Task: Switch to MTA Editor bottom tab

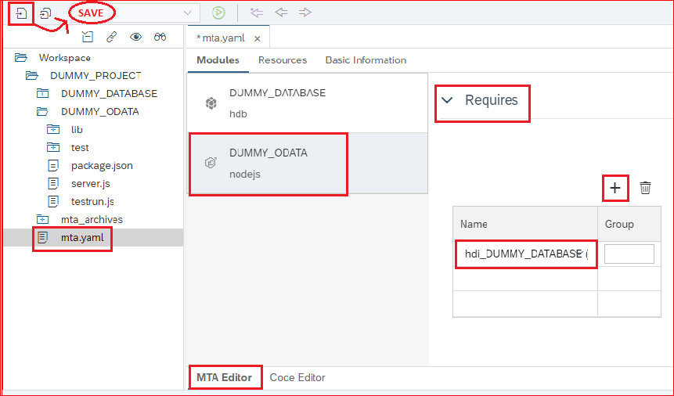Action: (x=225, y=377)
